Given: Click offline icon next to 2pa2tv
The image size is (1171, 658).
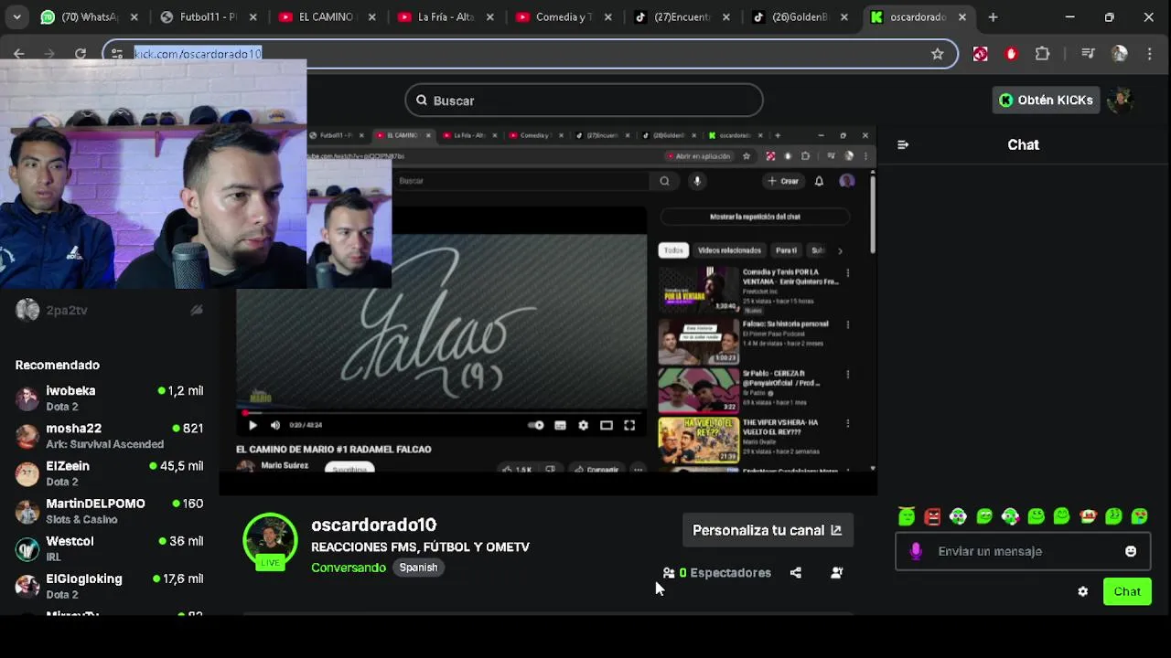Looking at the screenshot, I should (x=197, y=311).
